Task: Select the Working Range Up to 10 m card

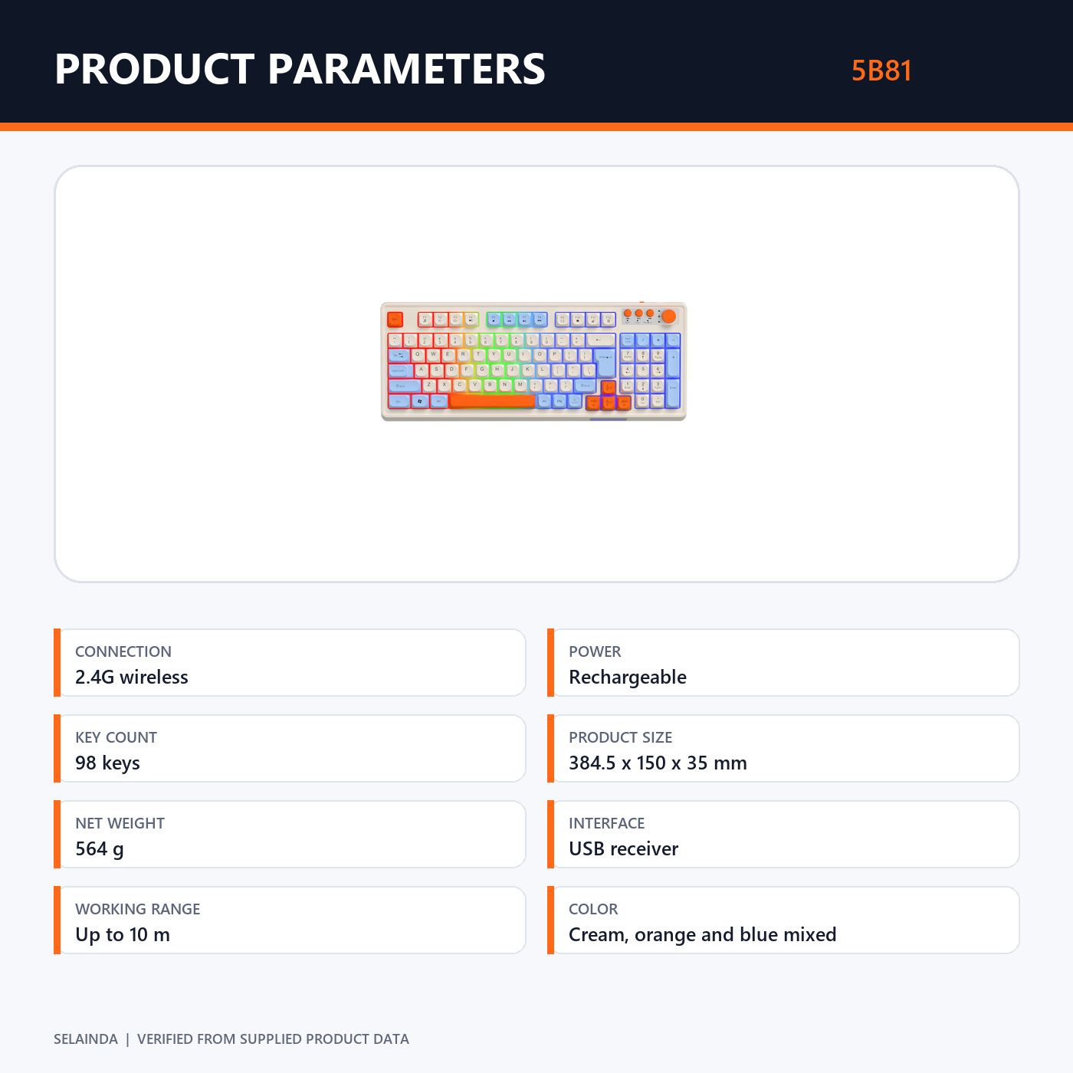Action: click(x=290, y=920)
